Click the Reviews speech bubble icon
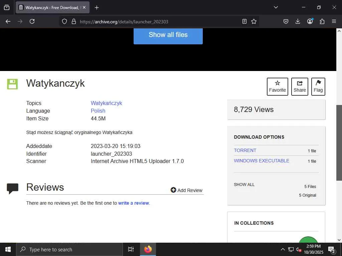Viewport: 342px width, 256px height. (x=12, y=188)
